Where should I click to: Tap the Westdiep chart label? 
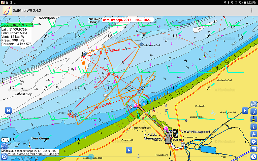(x=24, y=94)
